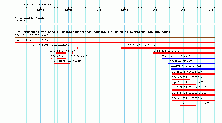The height and width of the screenshot is (123, 222).
Task: Click the esv5968 red variant glyph
Action: tap(61, 53)
